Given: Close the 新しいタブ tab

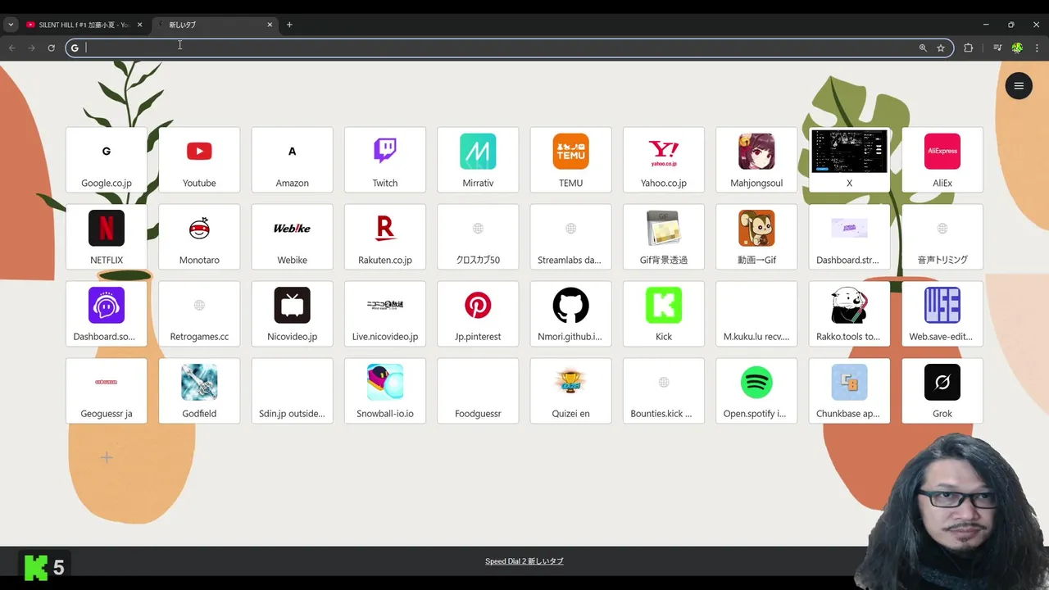Looking at the screenshot, I should (270, 25).
